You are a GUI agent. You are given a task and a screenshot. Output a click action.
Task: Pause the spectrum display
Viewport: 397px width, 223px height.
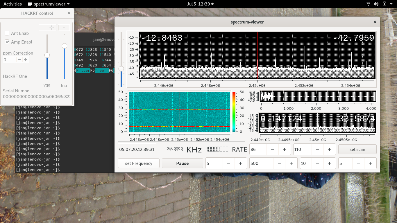(x=183, y=163)
